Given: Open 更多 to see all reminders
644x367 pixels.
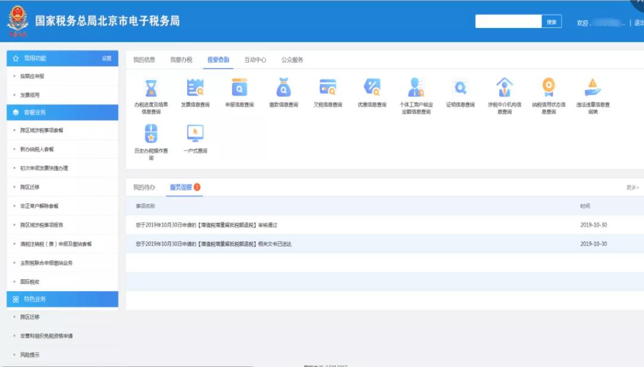Looking at the screenshot, I should point(633,186).
